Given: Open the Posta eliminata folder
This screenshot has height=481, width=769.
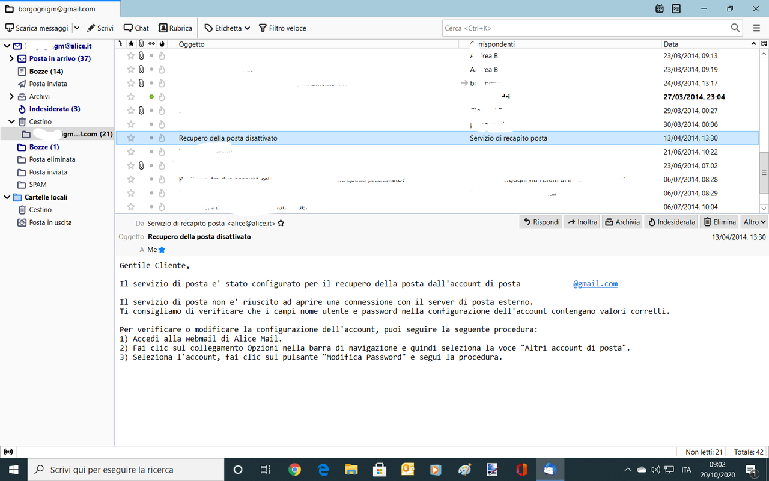Looking at the screenshot, I should click(x=52, y=160).
